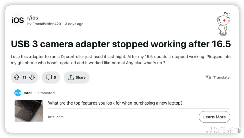Viewport: 244px width, 138px height.
Task: Click the Translate language icon
Action: pyautogui.click(x=208, y=77)
